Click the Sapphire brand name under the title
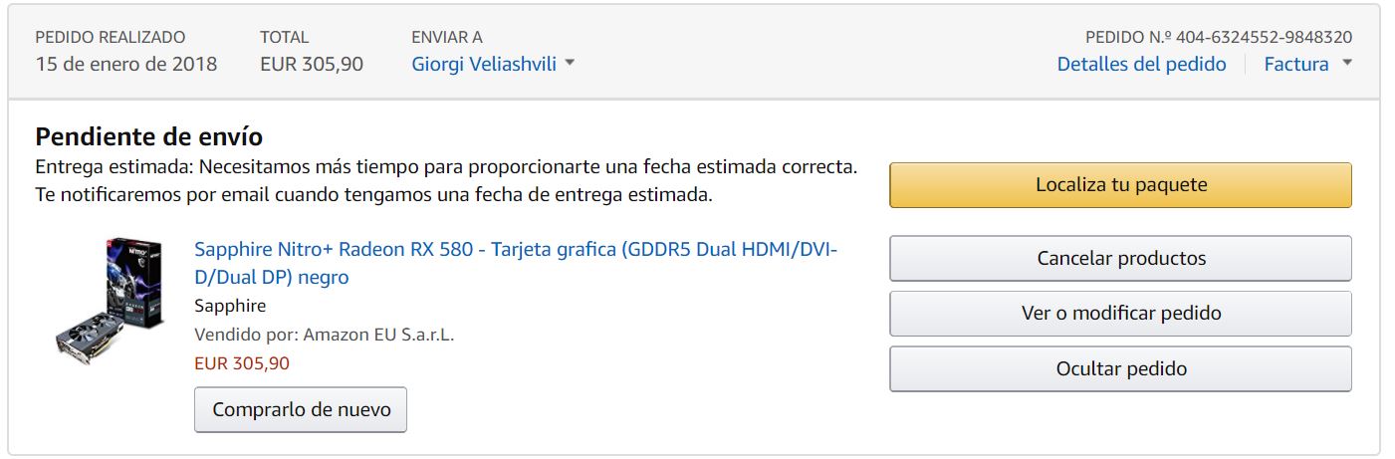 (x=230, y=306)
